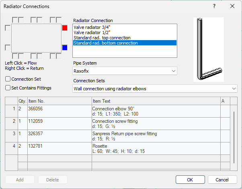Click the quantity cell of the Rosette row
242x189 pixels.
23,148
